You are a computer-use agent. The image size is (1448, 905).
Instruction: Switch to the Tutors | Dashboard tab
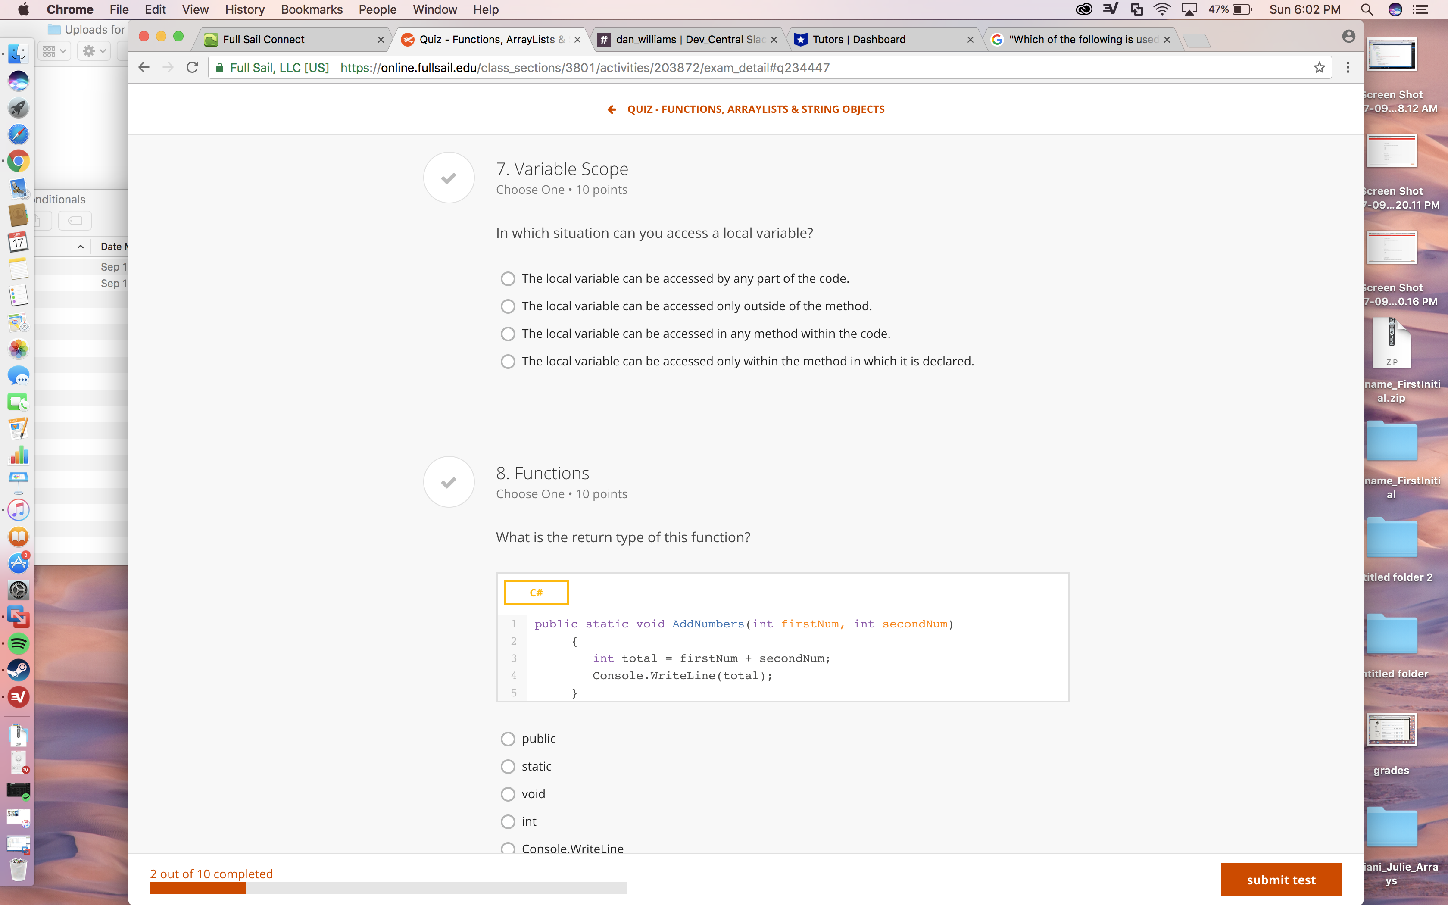880,40
